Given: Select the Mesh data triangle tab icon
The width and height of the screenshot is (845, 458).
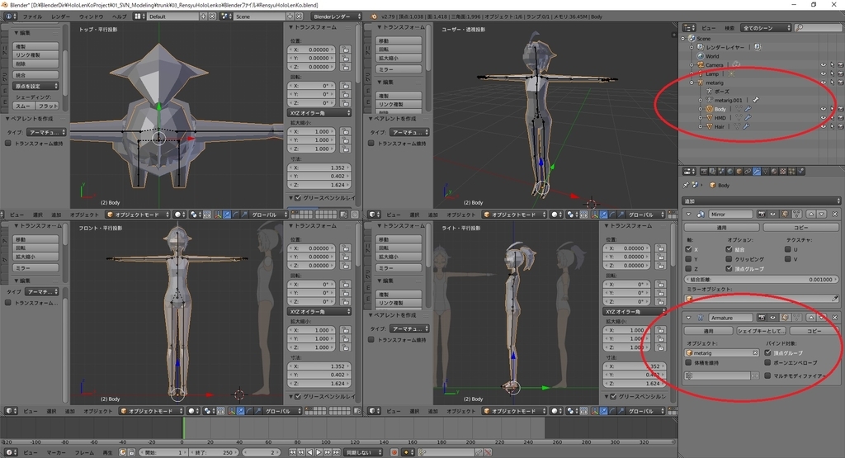Looking at the screenshot, I should 766,172.
